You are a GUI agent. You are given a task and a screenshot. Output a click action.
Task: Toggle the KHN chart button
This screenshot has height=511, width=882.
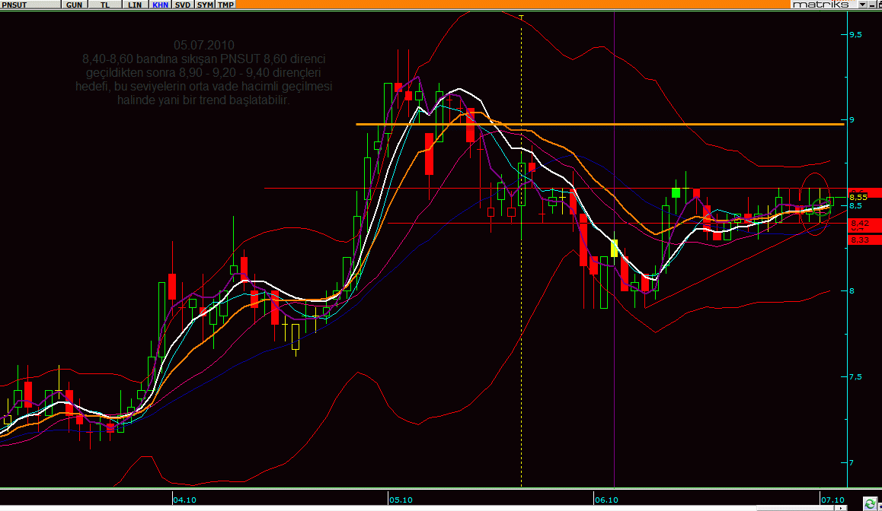[160, 5]
